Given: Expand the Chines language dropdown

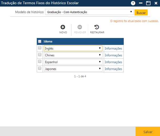Looking at the screenshot, I should (x=73, y=55).
